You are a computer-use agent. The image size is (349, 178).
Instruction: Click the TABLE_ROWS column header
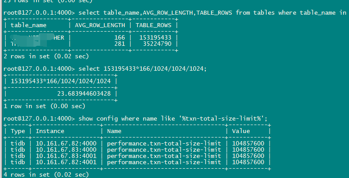(x=153, y=25)
